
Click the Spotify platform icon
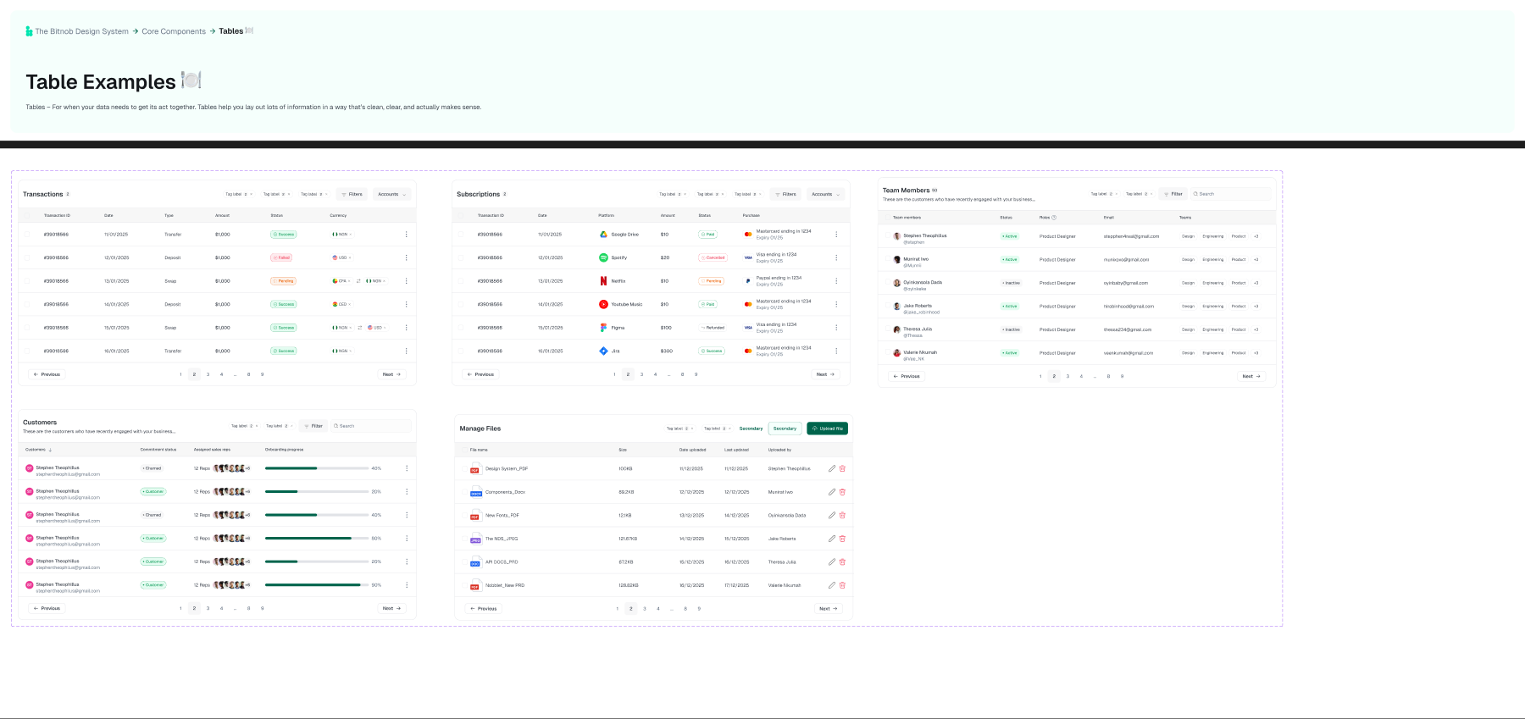pos(603,257)
